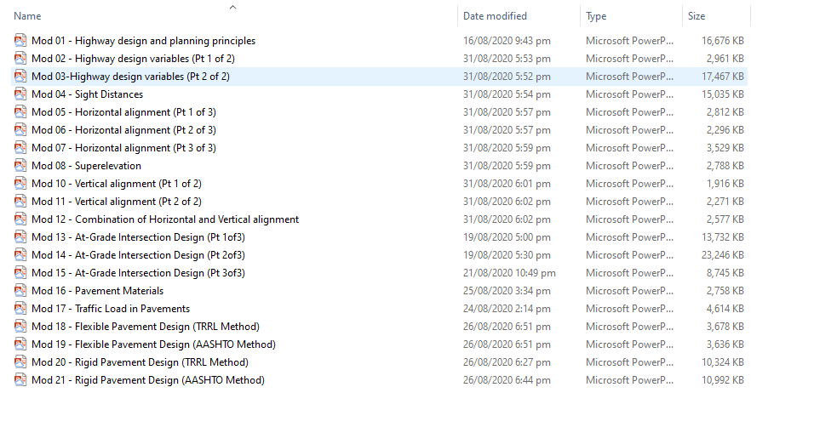Click the sort direction arrow above Name column
The image size is (814, 427).
(x=233, y=8)
